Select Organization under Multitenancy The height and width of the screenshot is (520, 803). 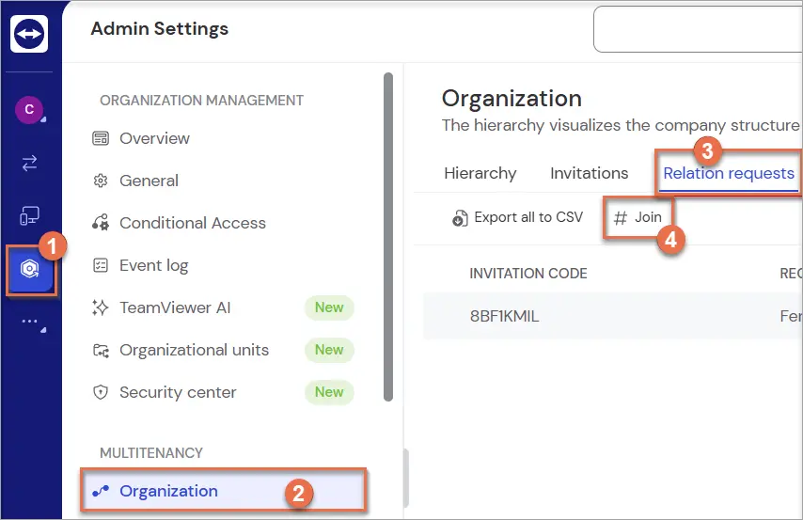[x=223, y=491]
